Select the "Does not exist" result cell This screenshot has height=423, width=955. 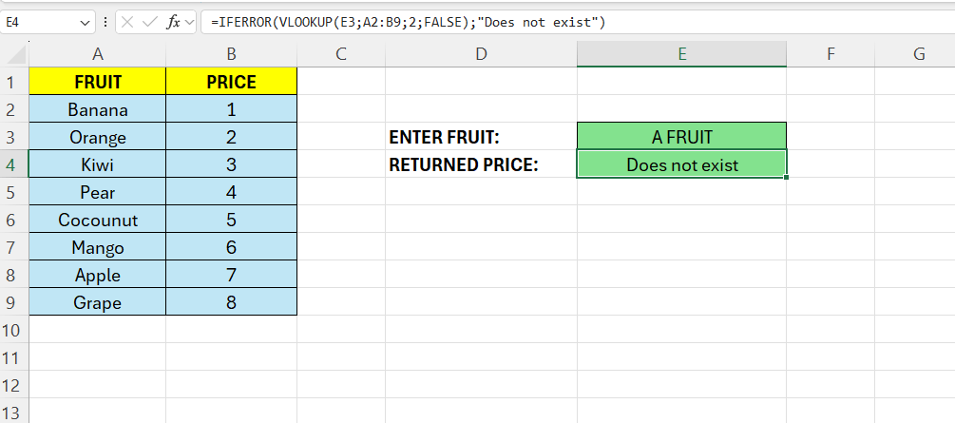[681, 164]
